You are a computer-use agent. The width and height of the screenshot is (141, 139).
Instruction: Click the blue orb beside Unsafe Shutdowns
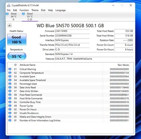(10, 113)
